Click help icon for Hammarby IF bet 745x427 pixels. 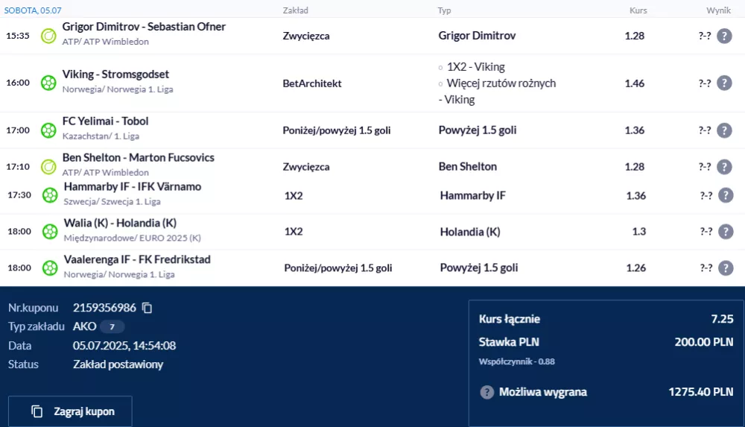(726, 195)
